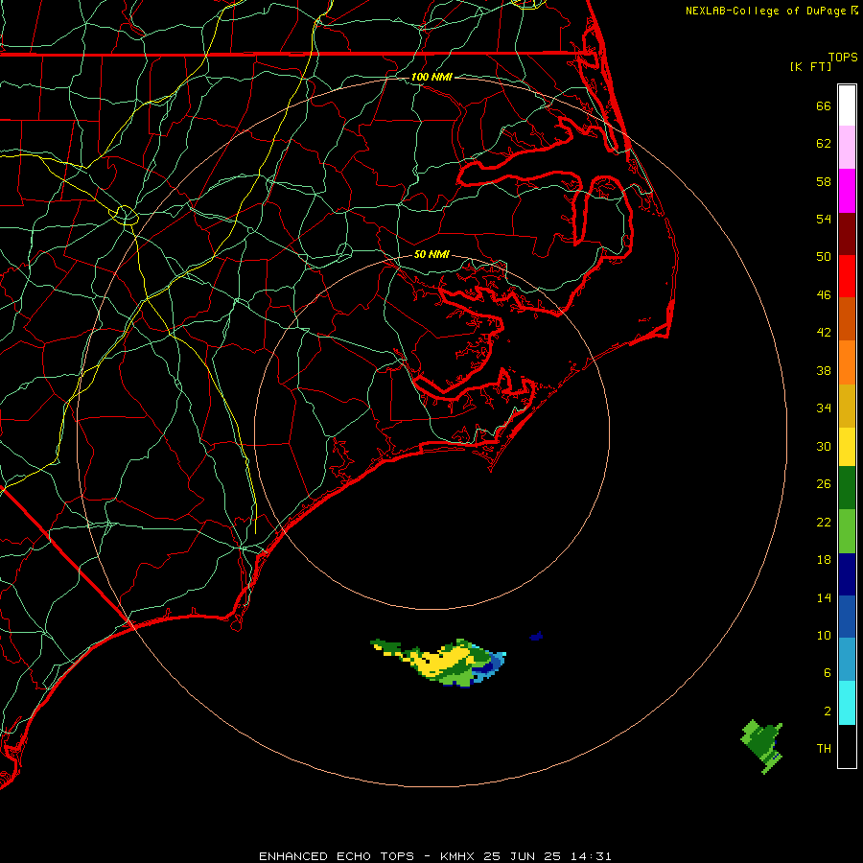863x863 pixels.
Task: Click the 10 legend value
Action: point(824,636)
